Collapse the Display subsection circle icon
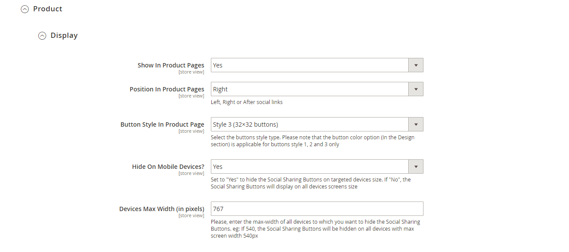Image resolution: width=569 pixels, height=252 pixels. click(x=42, y=36)
